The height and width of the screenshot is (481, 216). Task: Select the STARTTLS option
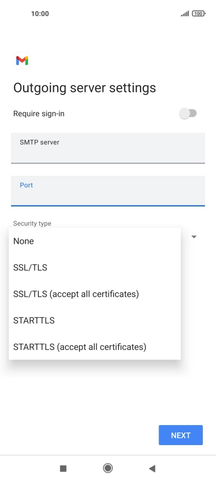[95, 320]
